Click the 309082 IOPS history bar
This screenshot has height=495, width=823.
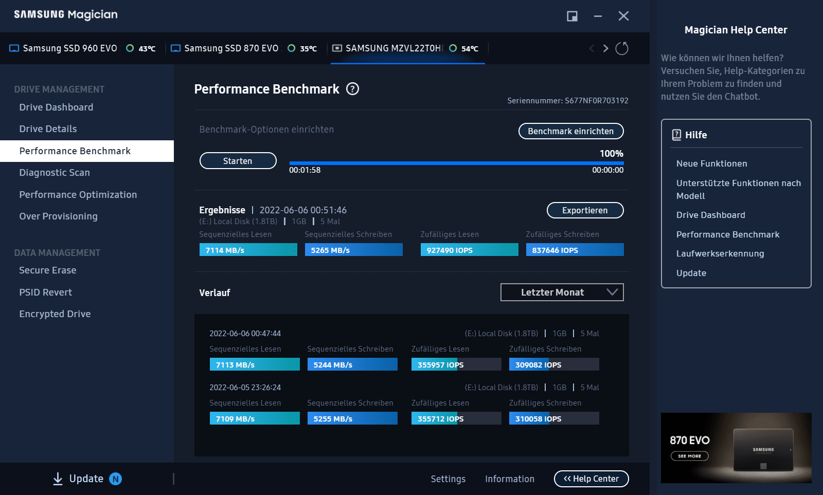coord(554,364)
